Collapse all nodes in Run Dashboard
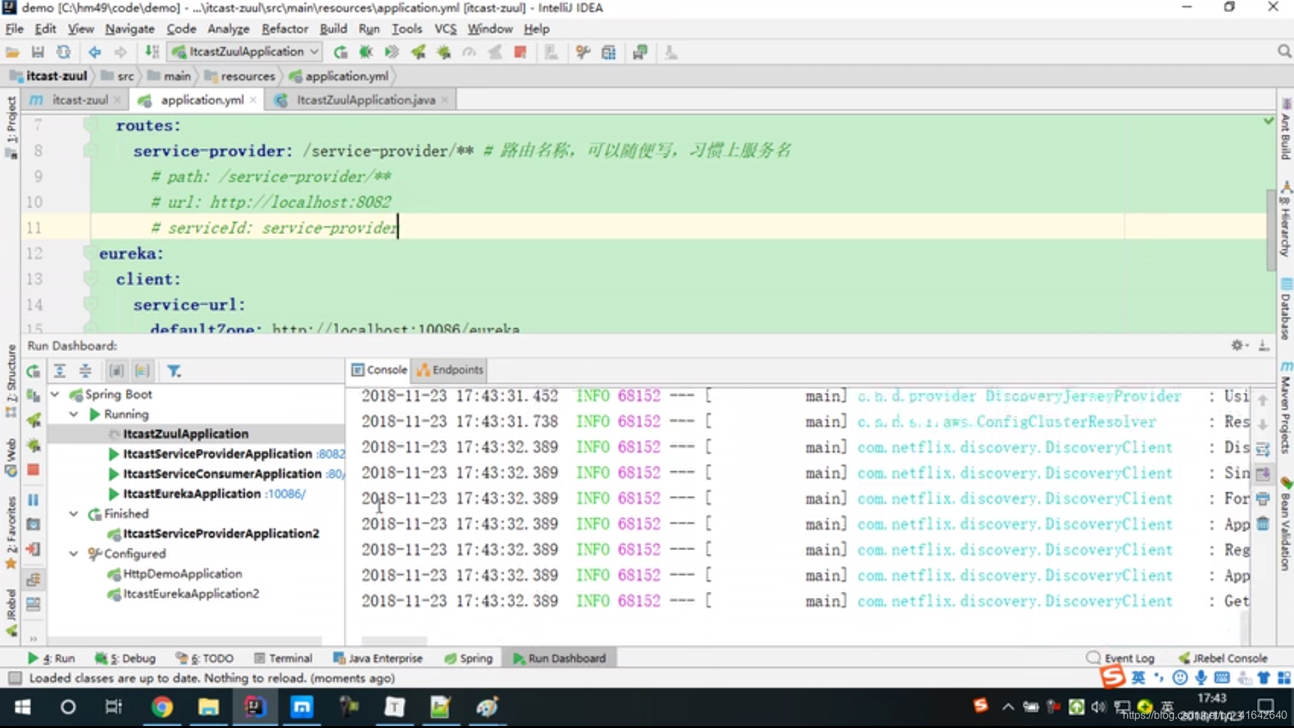 click(x=86, y=371)
